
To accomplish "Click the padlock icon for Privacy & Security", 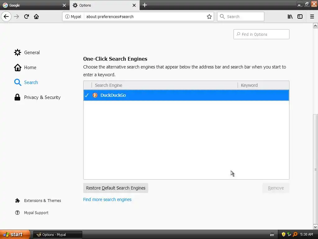I will pos(17,97).
